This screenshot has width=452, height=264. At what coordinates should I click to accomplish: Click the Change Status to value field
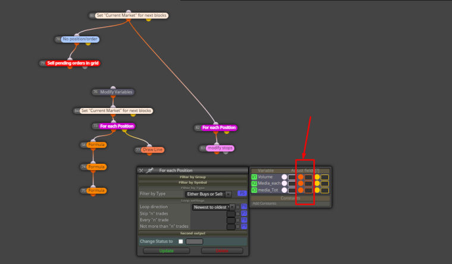coord(194,241)
